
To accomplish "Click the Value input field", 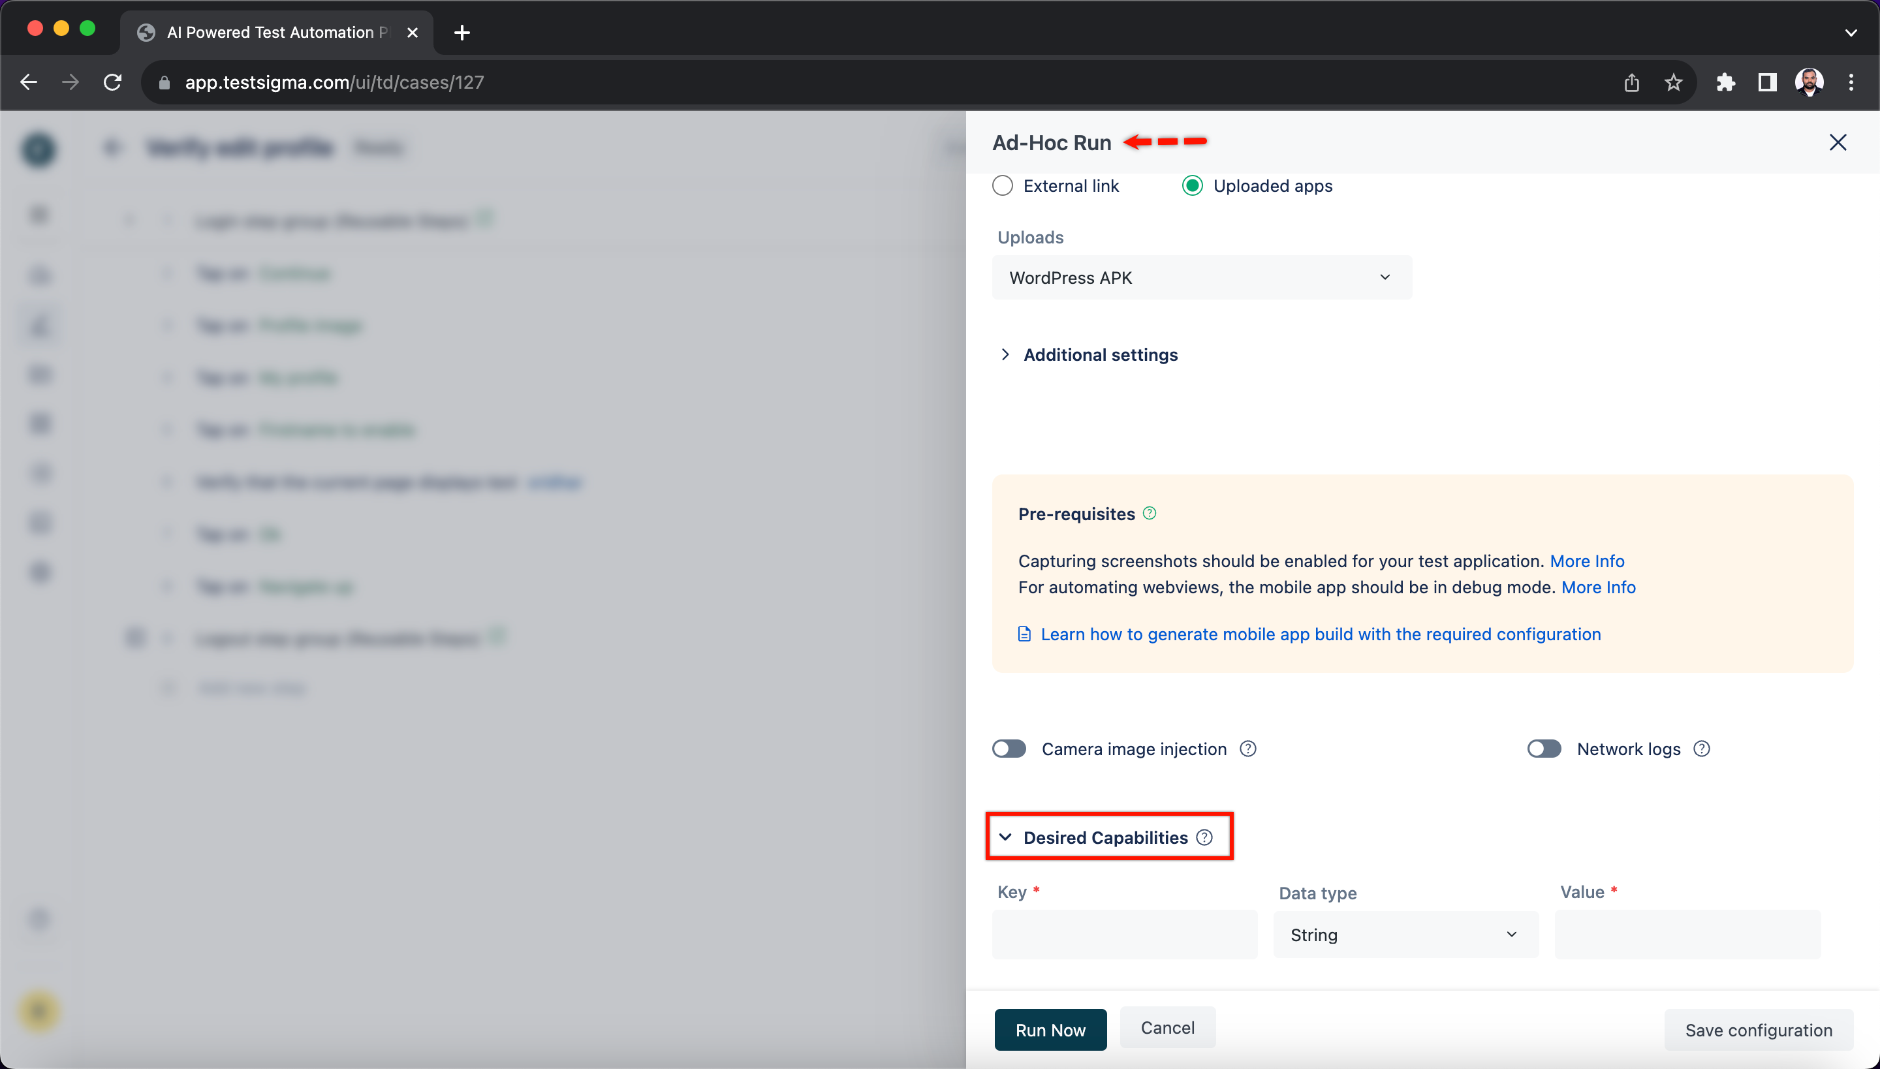I will [x=1687, y=935].
